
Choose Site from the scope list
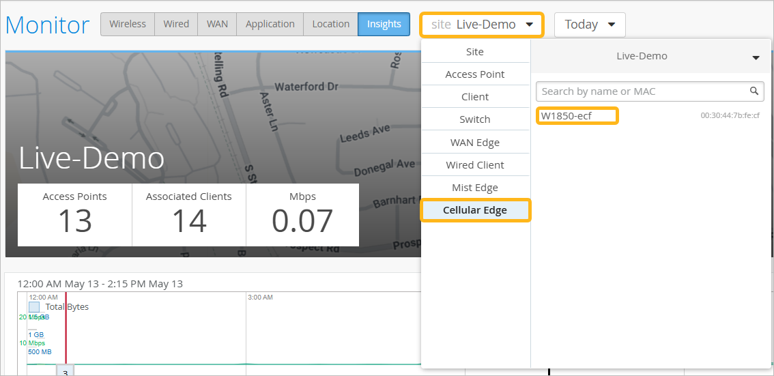(475, 52)
